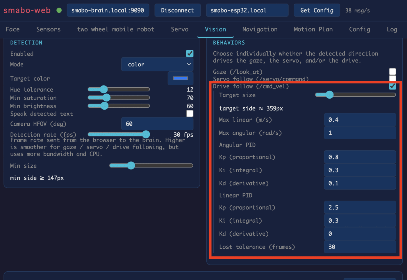
Task: Open the Sensors tab
Action: 49,29
